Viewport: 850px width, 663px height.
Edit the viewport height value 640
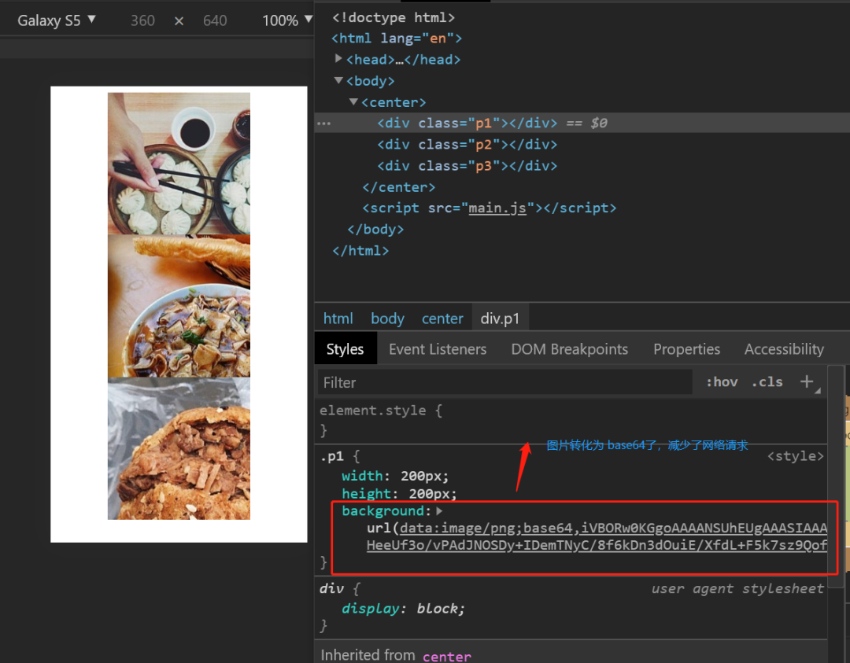click(215, 20)
